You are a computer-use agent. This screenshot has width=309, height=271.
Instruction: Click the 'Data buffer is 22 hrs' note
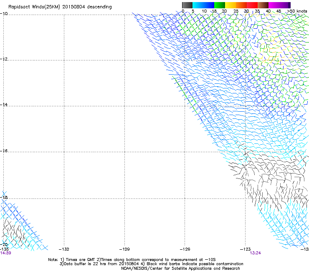pos(151,264)
